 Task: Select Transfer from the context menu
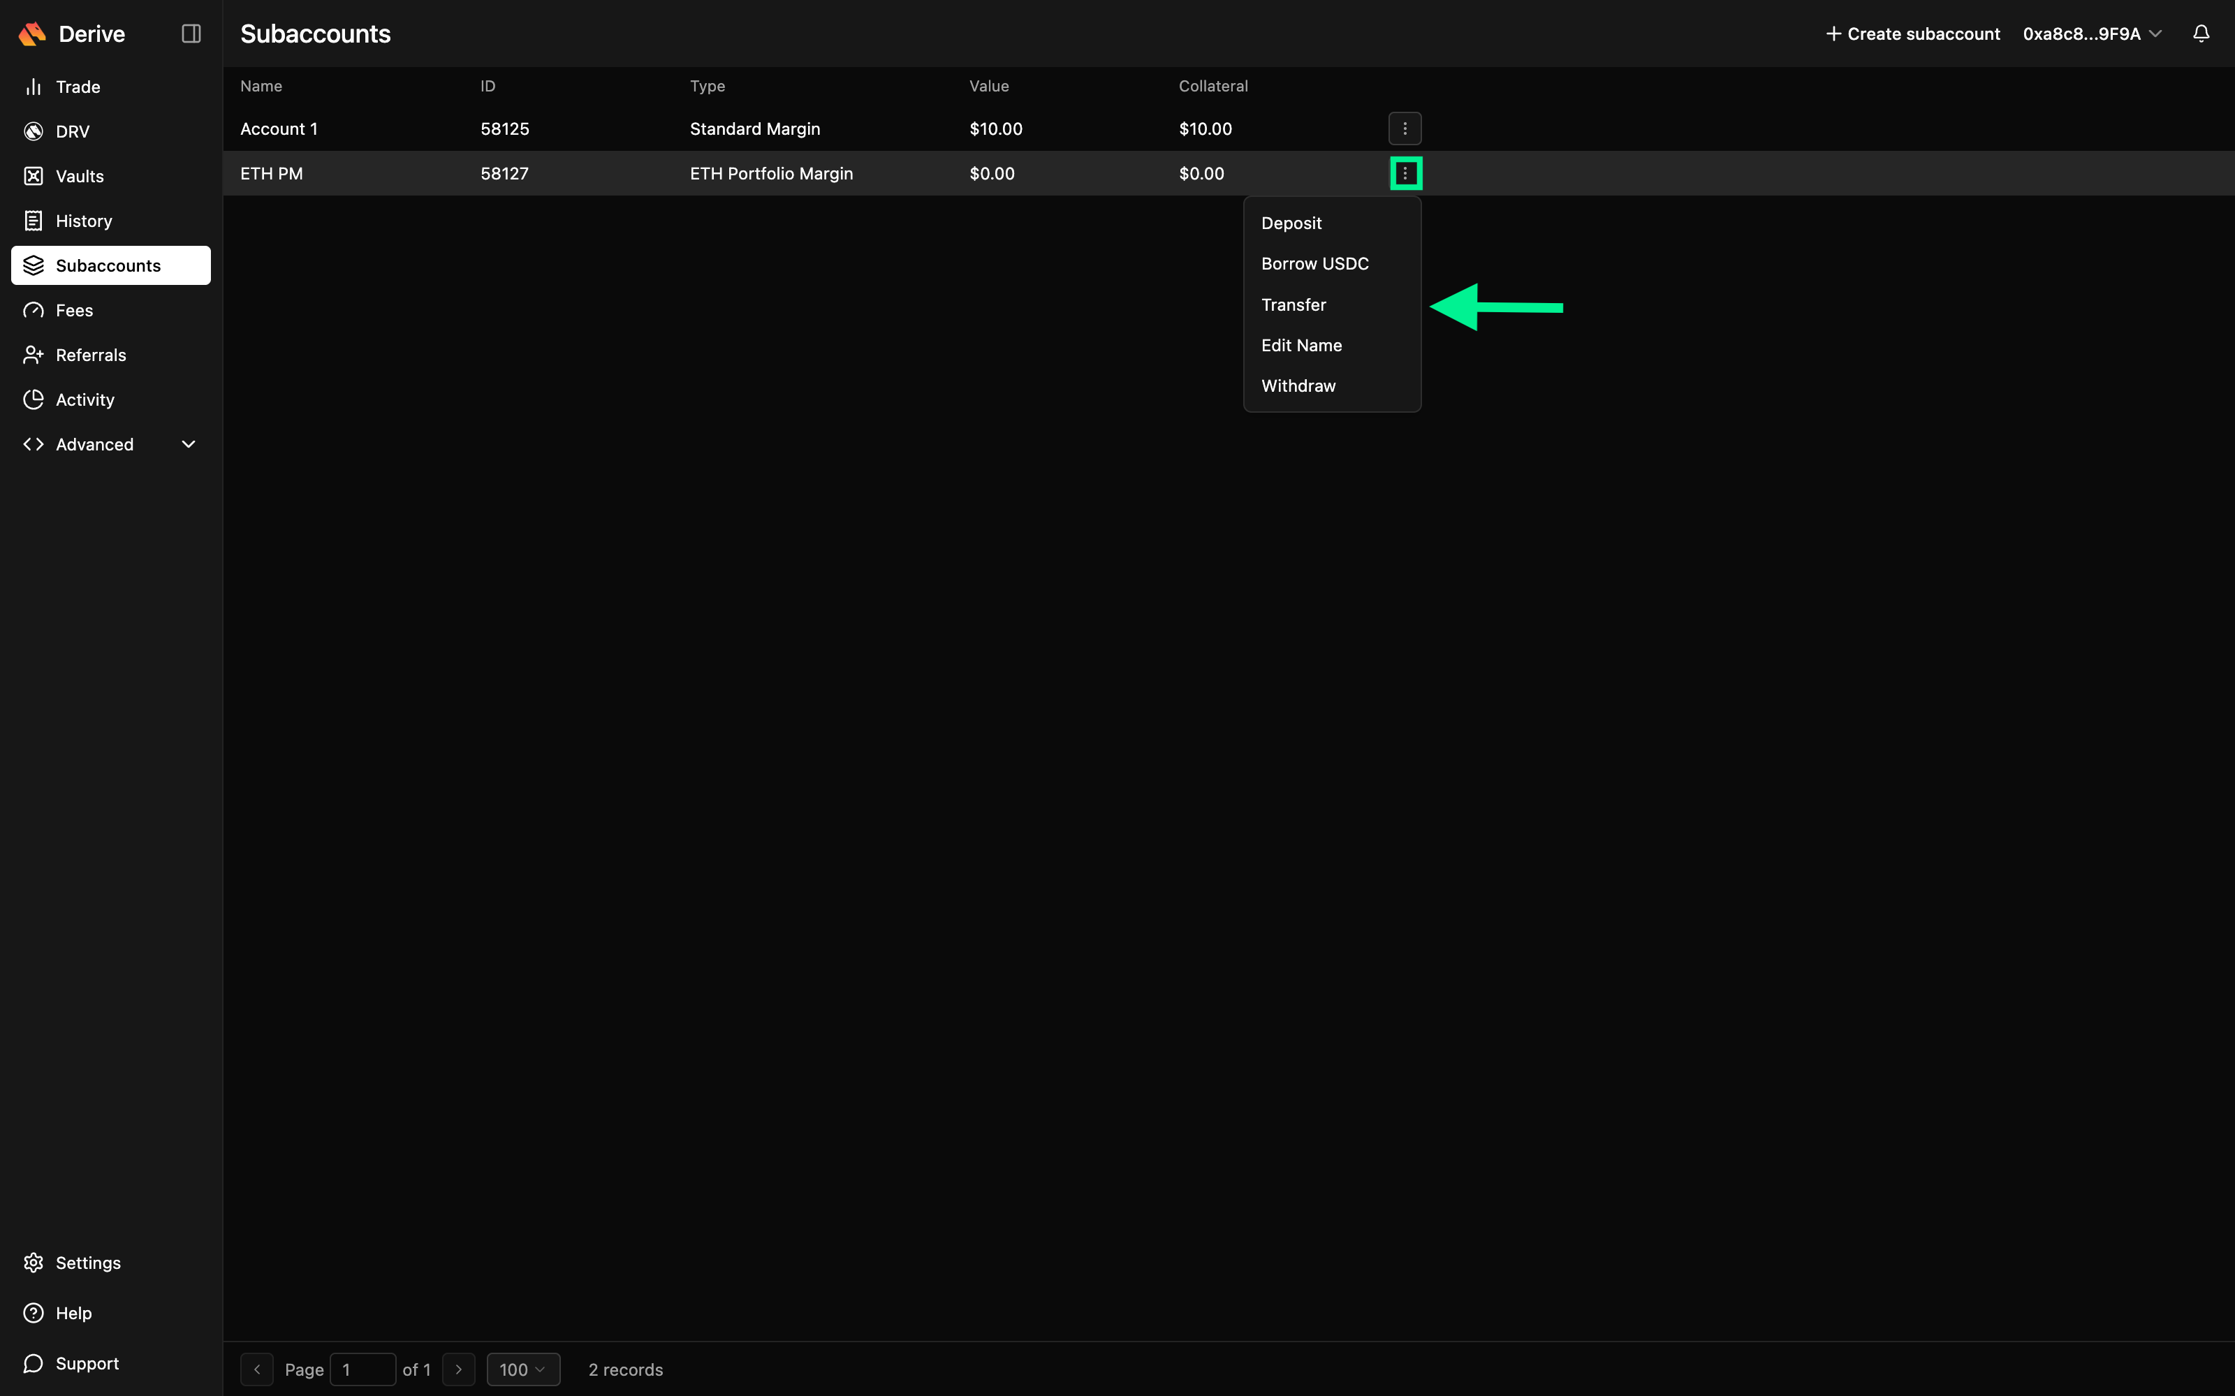1294,304
